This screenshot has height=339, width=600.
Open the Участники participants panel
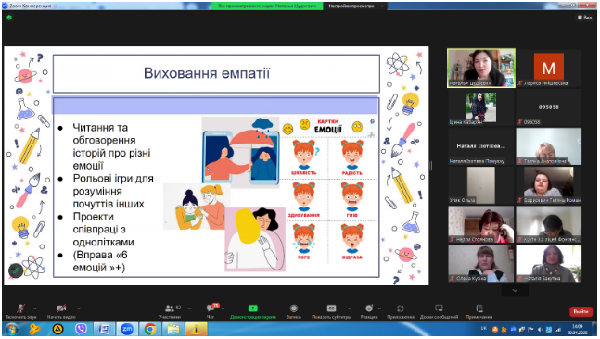pos(170,310)
